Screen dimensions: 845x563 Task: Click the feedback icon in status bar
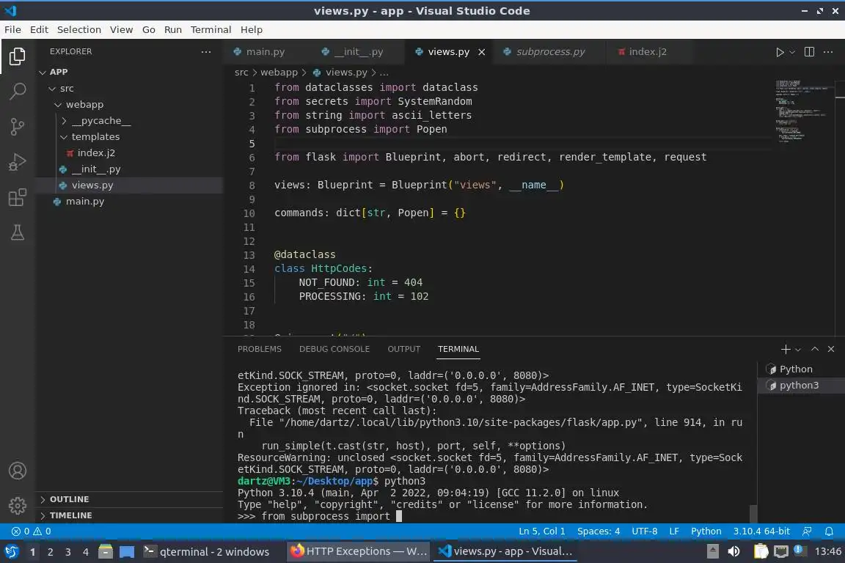pos(807,531)
